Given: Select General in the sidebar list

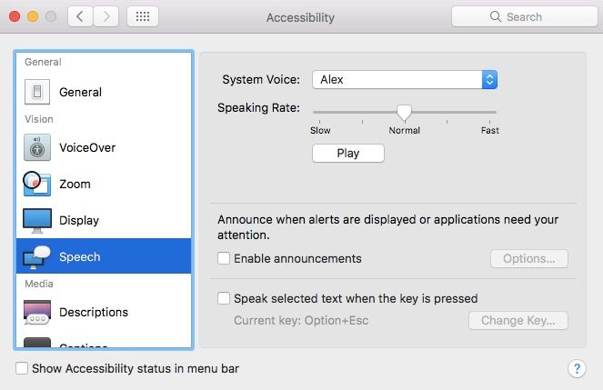Looking at the screenshot, I should coord(104,92).
